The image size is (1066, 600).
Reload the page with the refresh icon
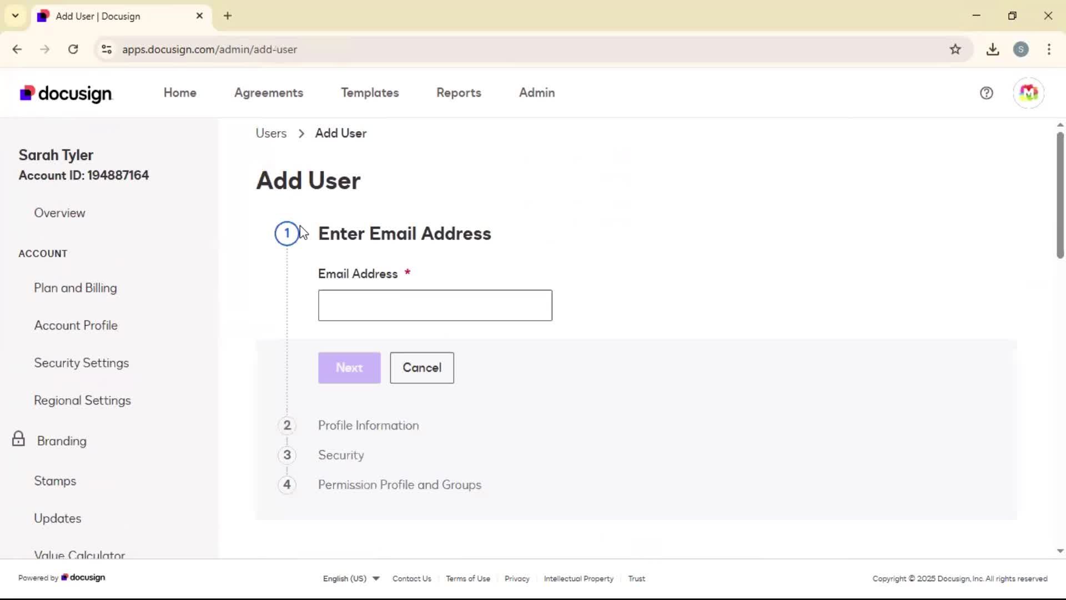[73, 49]
